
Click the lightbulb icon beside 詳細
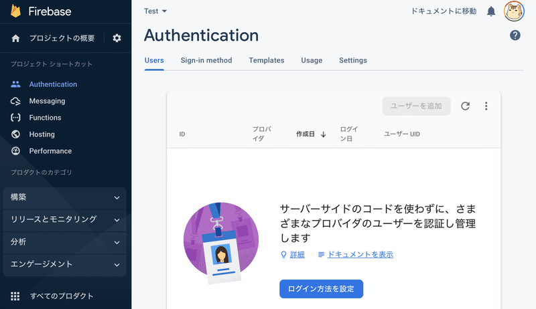pos(283,255)
